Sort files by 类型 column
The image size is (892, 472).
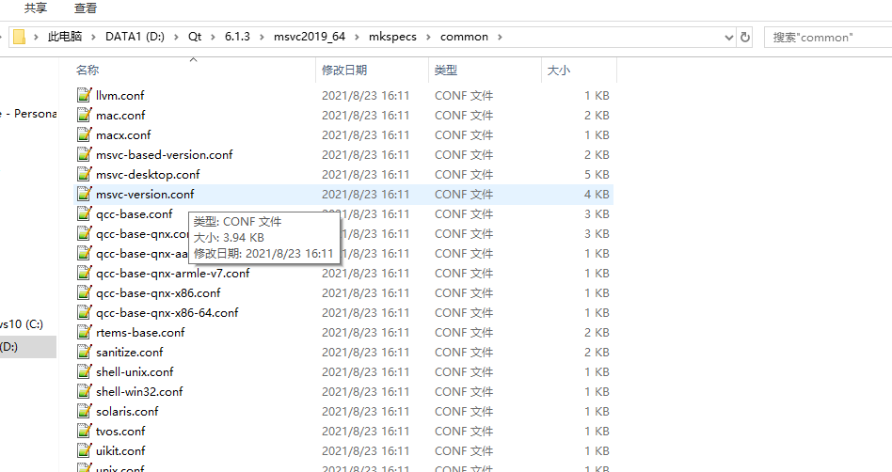tap(445, 70)
